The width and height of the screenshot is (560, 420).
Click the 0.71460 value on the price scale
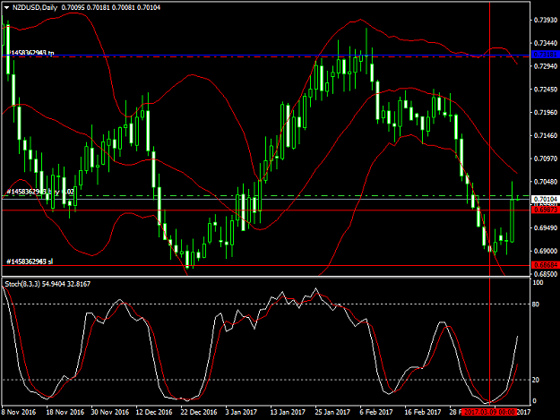click(x=546, y=135)
